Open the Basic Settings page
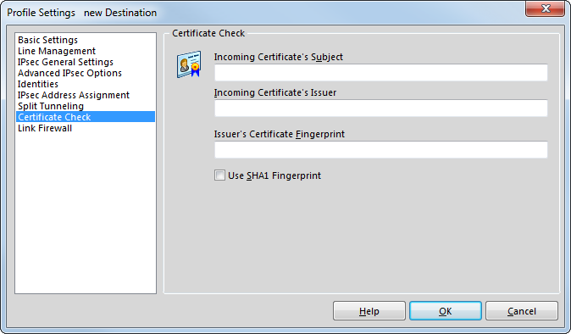Image resolution: width=571 pixels, height=334 pixels. (x=47, y=40)
